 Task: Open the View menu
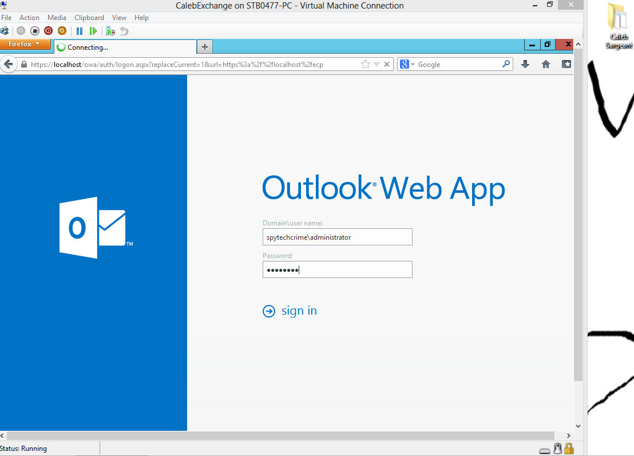tap(119, 18)
